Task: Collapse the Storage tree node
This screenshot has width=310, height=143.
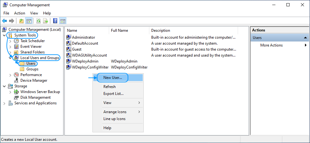Action: (4, 86)
